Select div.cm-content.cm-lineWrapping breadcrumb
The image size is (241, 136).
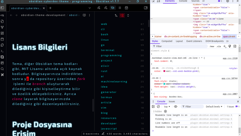tap(180, 36)
